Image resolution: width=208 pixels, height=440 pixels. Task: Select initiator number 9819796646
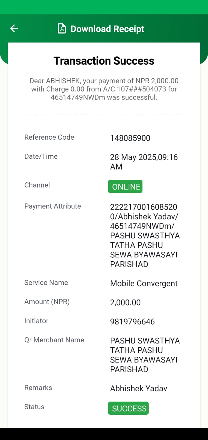tap(132, 321)
